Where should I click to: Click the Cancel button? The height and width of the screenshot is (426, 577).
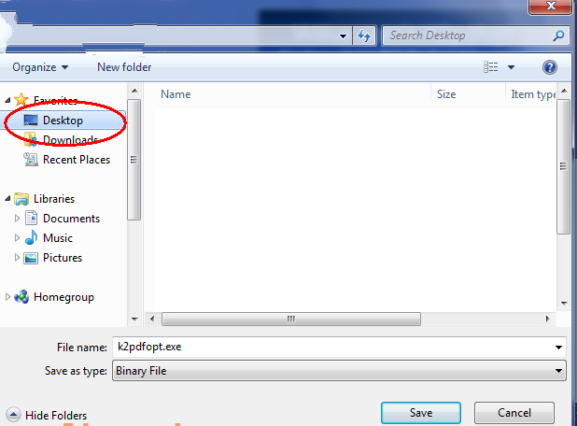click(514, 413)
